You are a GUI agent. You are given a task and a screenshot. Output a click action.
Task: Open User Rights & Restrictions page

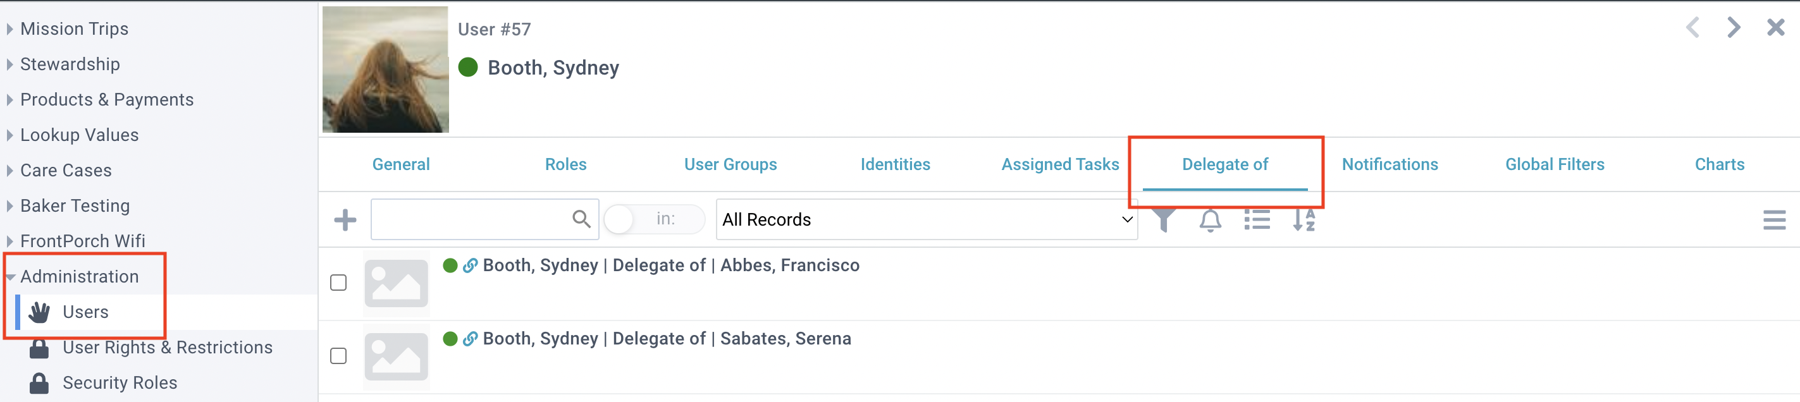[x=168, y=348]
